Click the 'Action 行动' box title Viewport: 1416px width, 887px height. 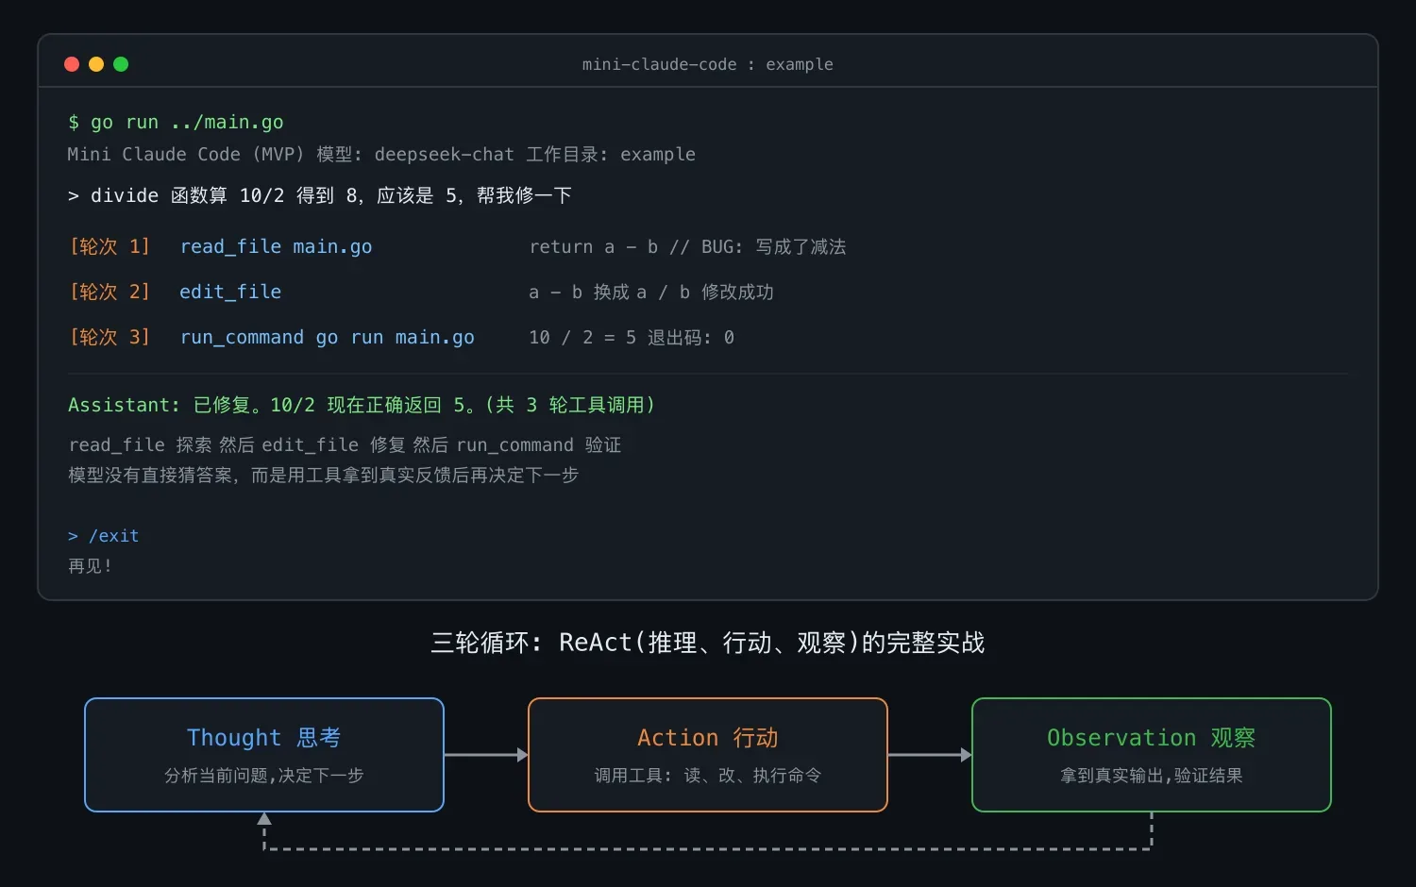[708, 737]
